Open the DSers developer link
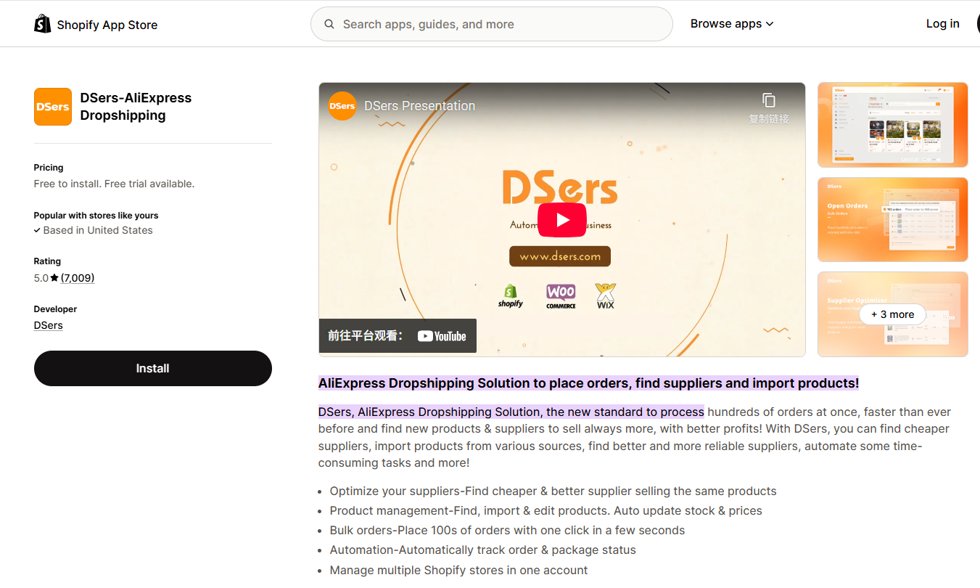 click(48, 325)
